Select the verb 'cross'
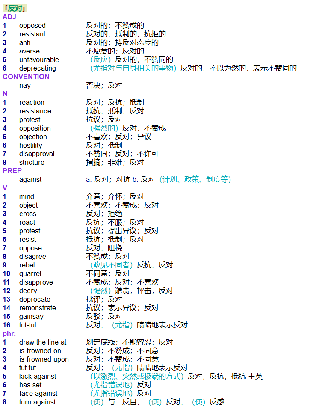 coord(28,214)
